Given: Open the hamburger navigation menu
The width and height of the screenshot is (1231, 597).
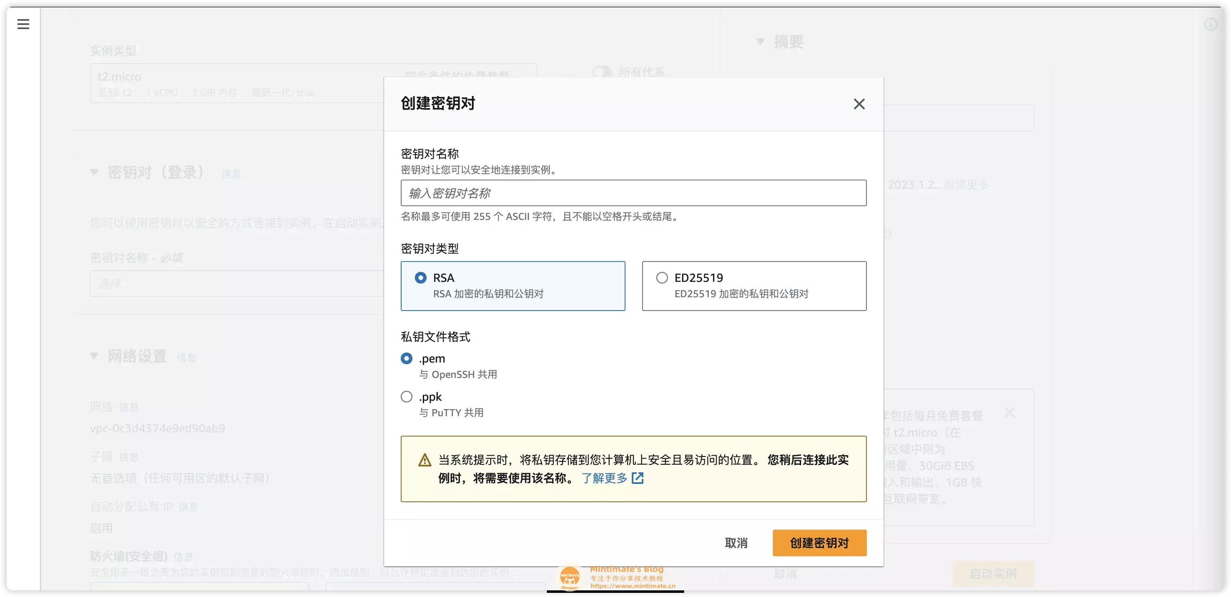Looking at the screenshot, I should click(23, 24).
